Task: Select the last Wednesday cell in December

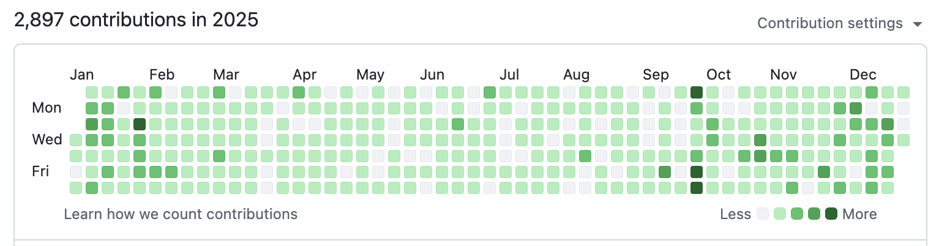Action: click(x=903, y=140)
